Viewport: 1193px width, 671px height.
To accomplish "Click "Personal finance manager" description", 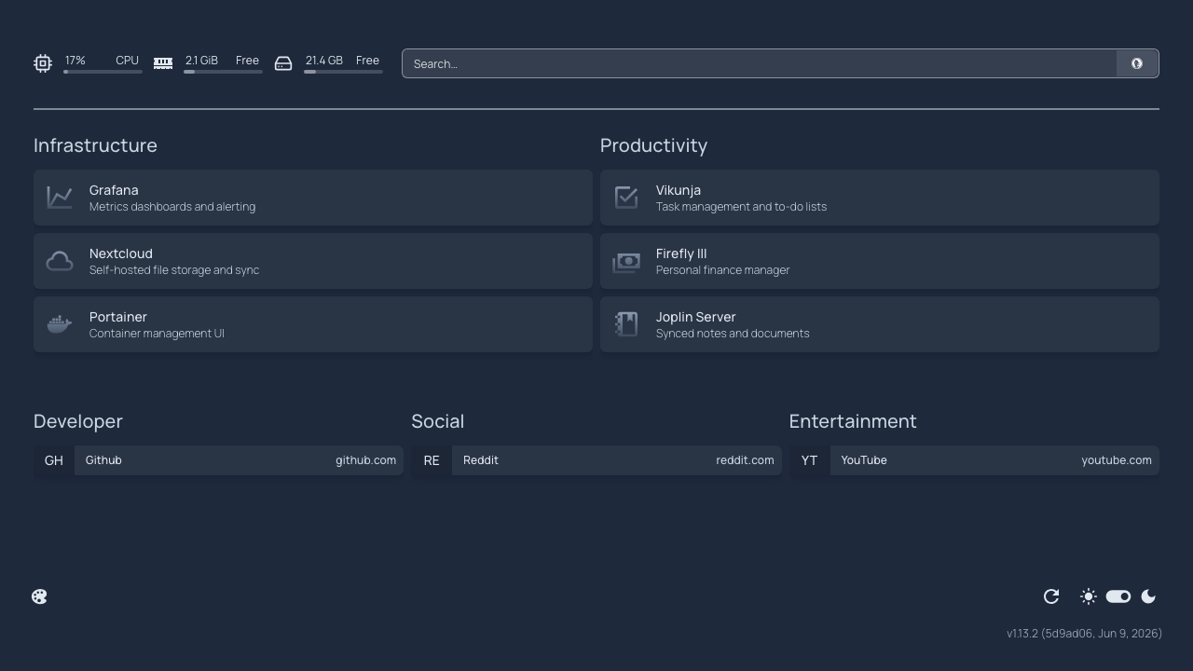I will click(x=722, y=270).
